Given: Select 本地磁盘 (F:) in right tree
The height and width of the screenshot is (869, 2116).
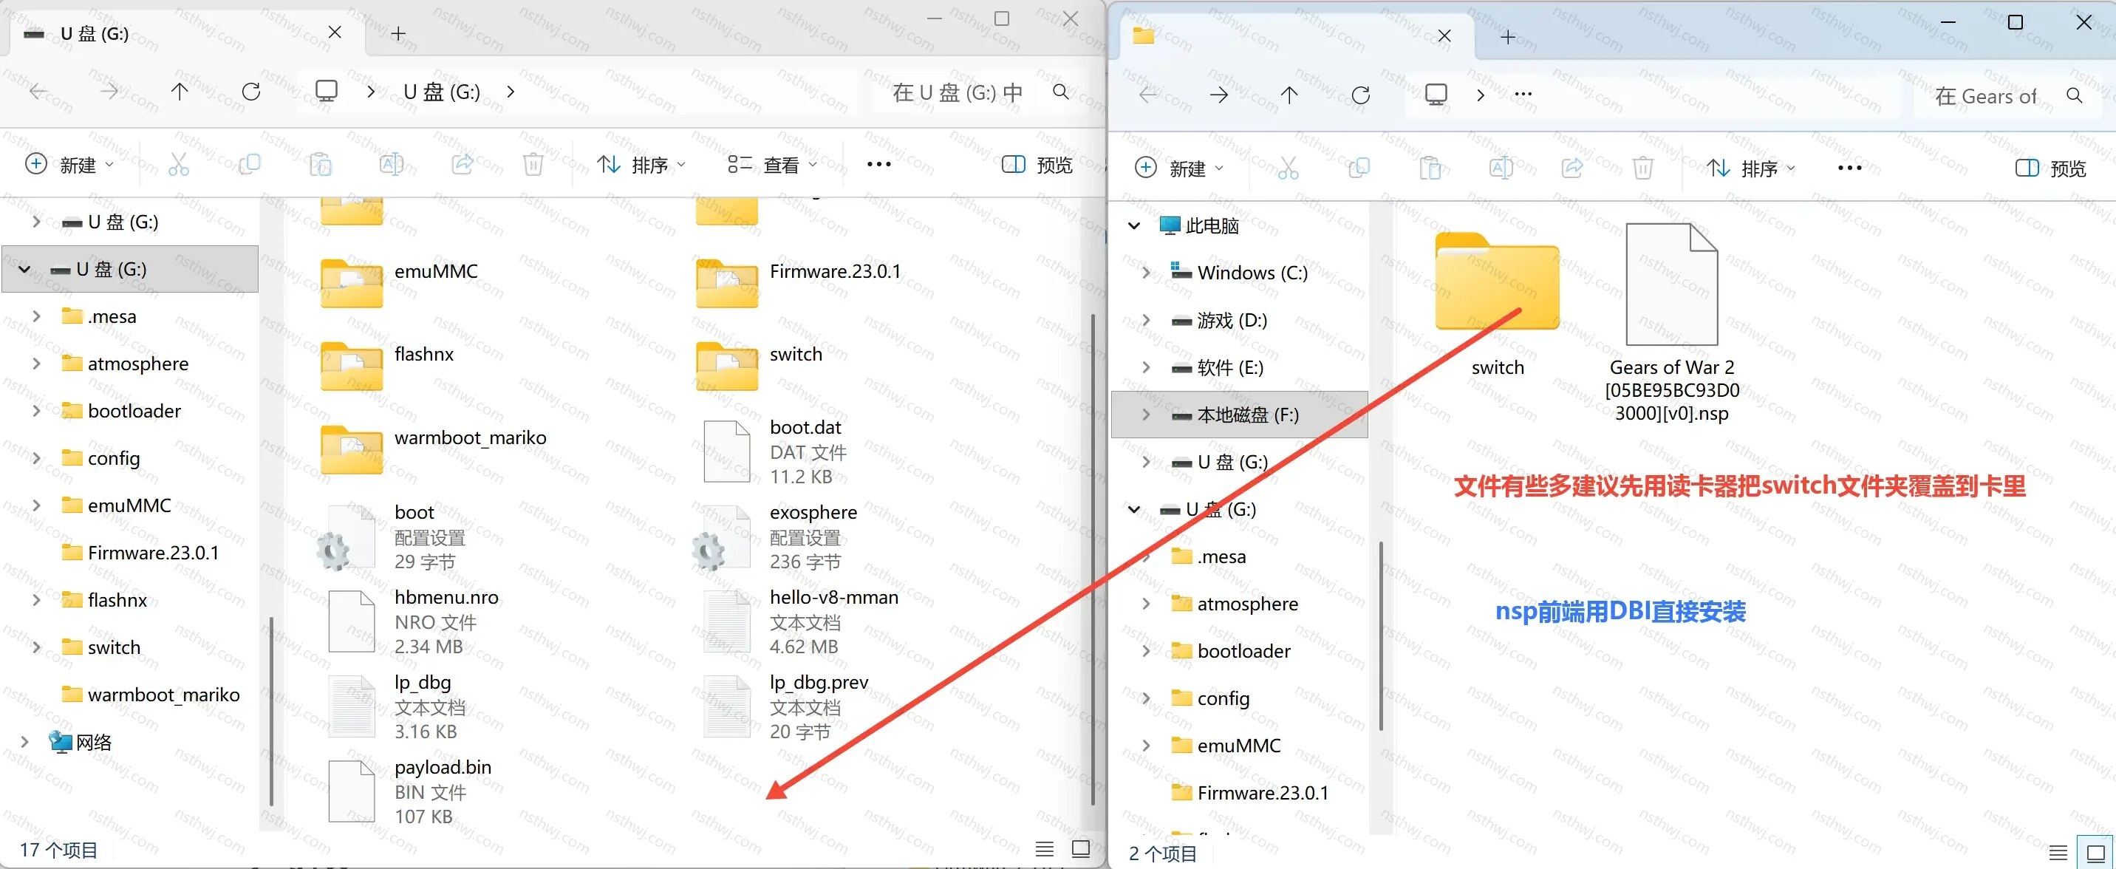Looking at the screenshot, I should click(x=1240, y=415).
